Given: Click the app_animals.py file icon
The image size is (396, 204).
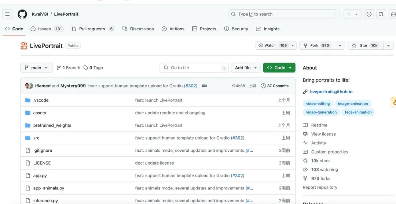Looking at the screenshot, I should click(28, 188).
